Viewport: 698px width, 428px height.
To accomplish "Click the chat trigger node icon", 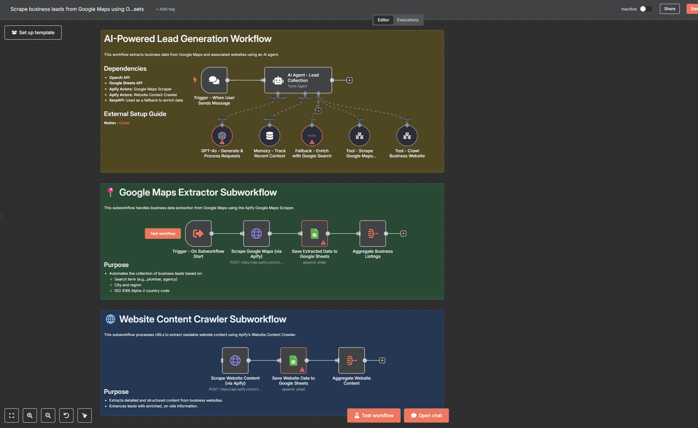I will click(x=214, y=80).
